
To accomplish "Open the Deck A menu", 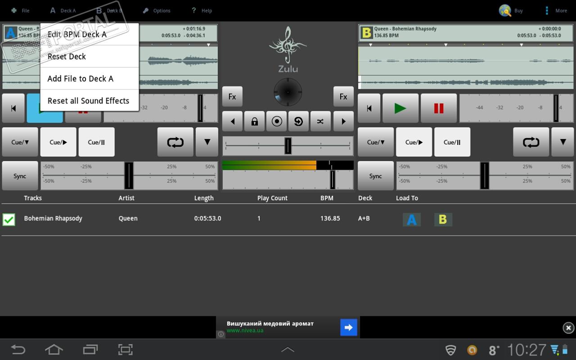I will click(63, 10).
